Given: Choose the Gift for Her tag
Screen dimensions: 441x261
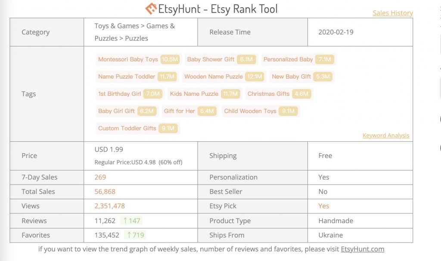Looking at the screenshot, I should click(179, 111).
